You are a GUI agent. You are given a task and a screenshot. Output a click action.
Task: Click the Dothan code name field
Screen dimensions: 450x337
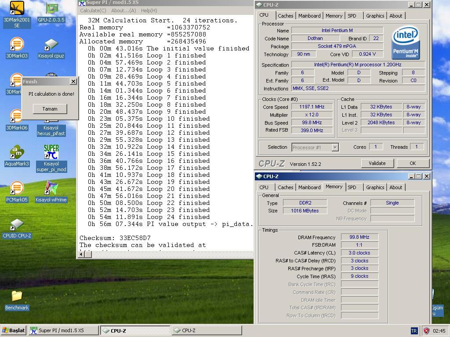coord(316,38)
